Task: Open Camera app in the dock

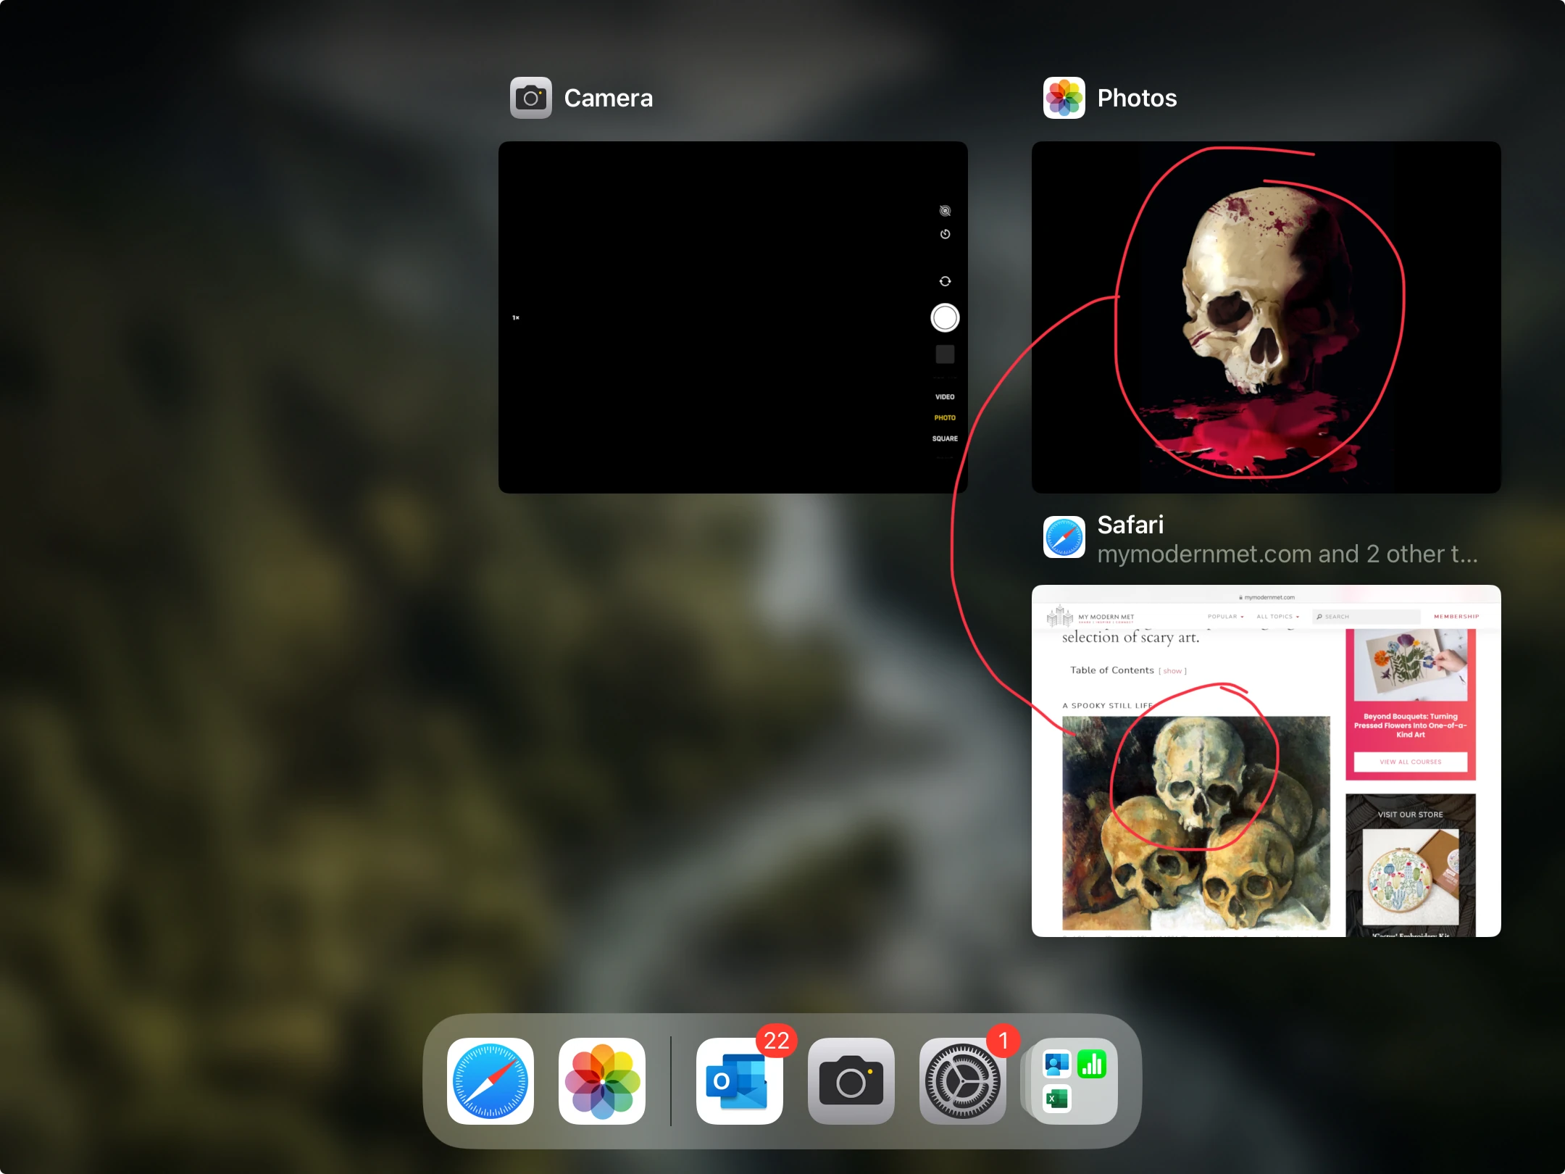Action: point(851,1081)
